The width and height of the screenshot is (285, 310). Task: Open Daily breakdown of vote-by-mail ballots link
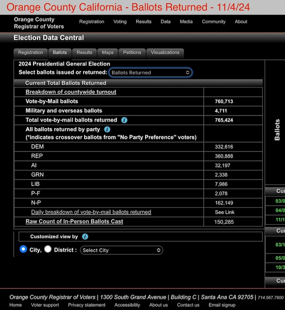(91, 212)
